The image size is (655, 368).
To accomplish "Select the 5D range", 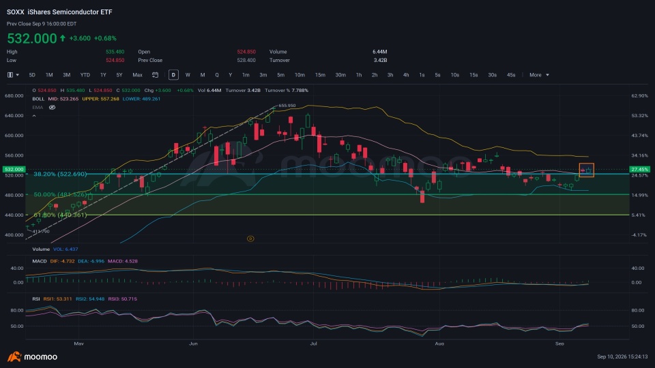I will coord(32,75).
